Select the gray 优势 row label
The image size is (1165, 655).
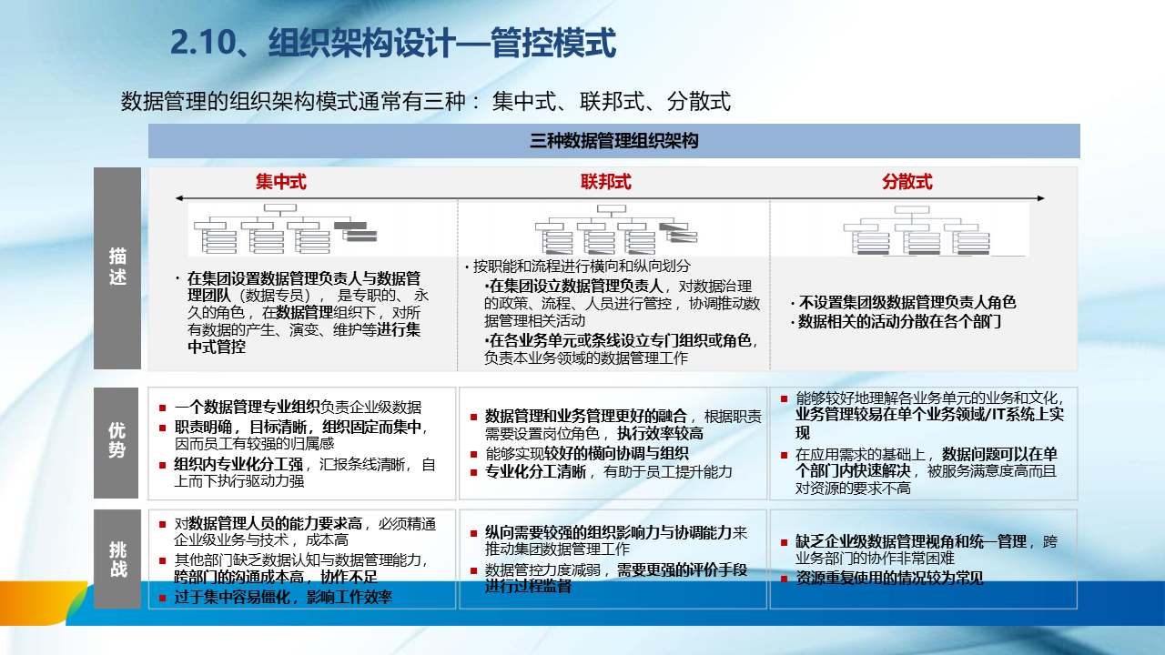[117, 443]
